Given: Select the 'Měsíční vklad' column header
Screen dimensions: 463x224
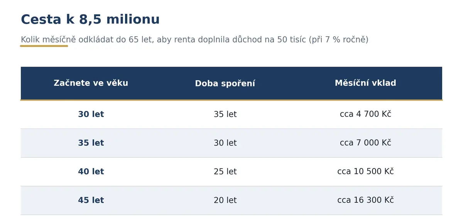Looking at the screenshot, I should tap(365, 83).
